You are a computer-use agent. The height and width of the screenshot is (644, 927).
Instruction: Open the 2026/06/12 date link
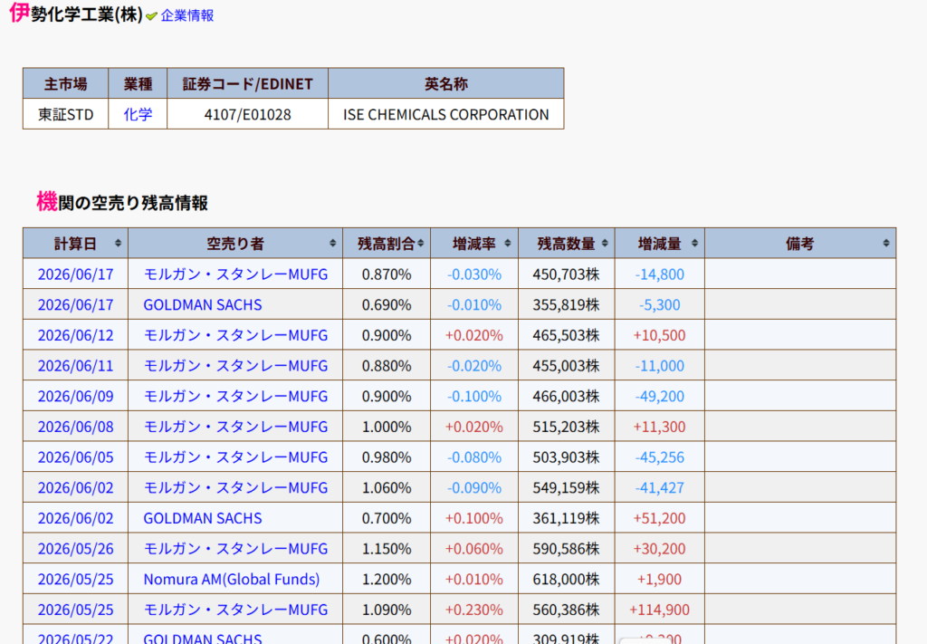click(x=76, y=335)
